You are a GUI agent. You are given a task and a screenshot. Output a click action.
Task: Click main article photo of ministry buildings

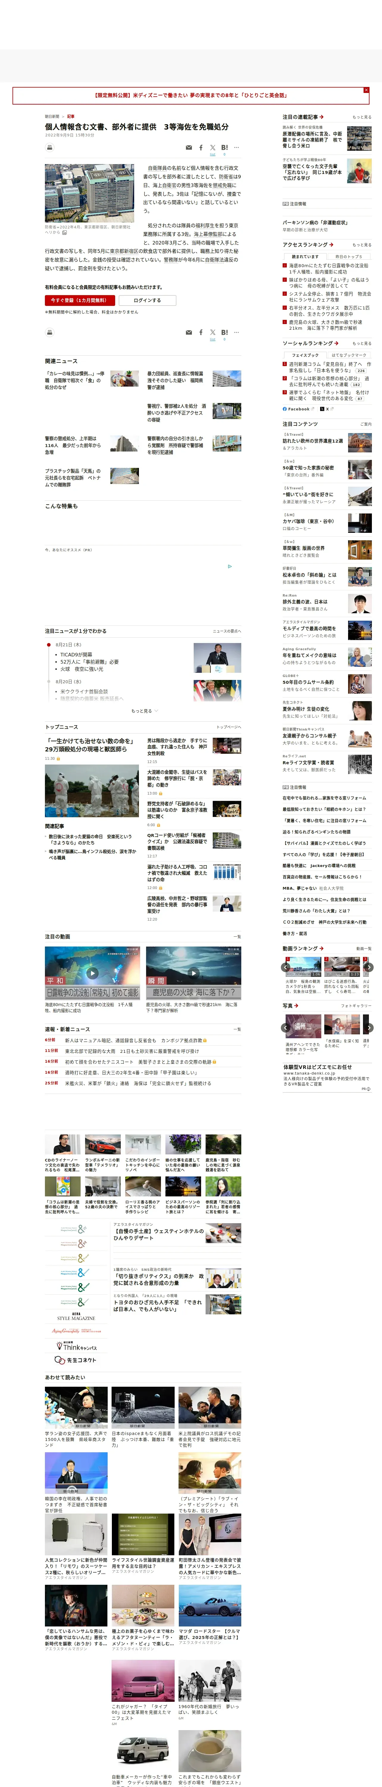tap(90, 193)
